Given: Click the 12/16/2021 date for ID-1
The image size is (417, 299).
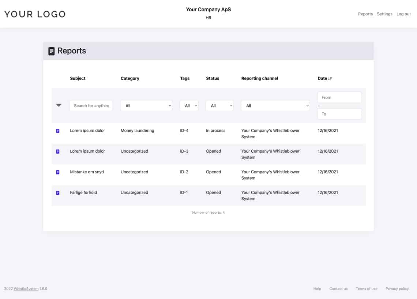Looking at the screenshot, I should click(328, 193).
